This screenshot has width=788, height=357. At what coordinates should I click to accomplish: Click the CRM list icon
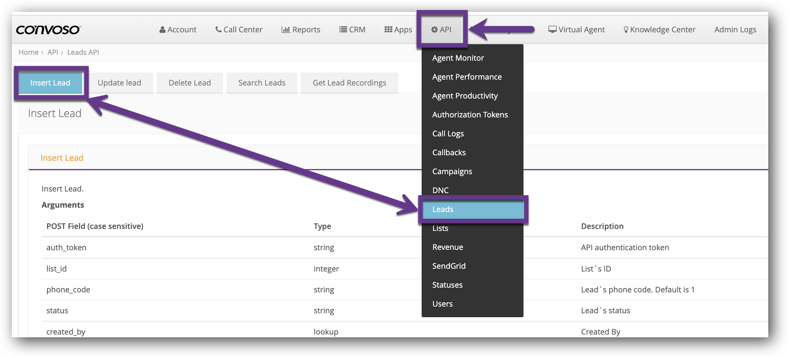click(343, 30)
